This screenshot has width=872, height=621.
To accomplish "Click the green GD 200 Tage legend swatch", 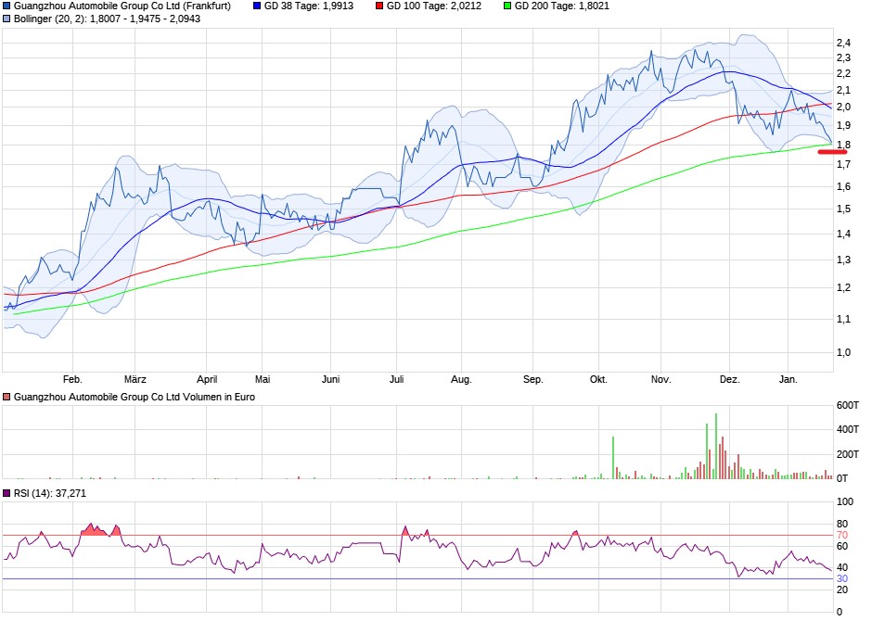I will coord(506,6).
